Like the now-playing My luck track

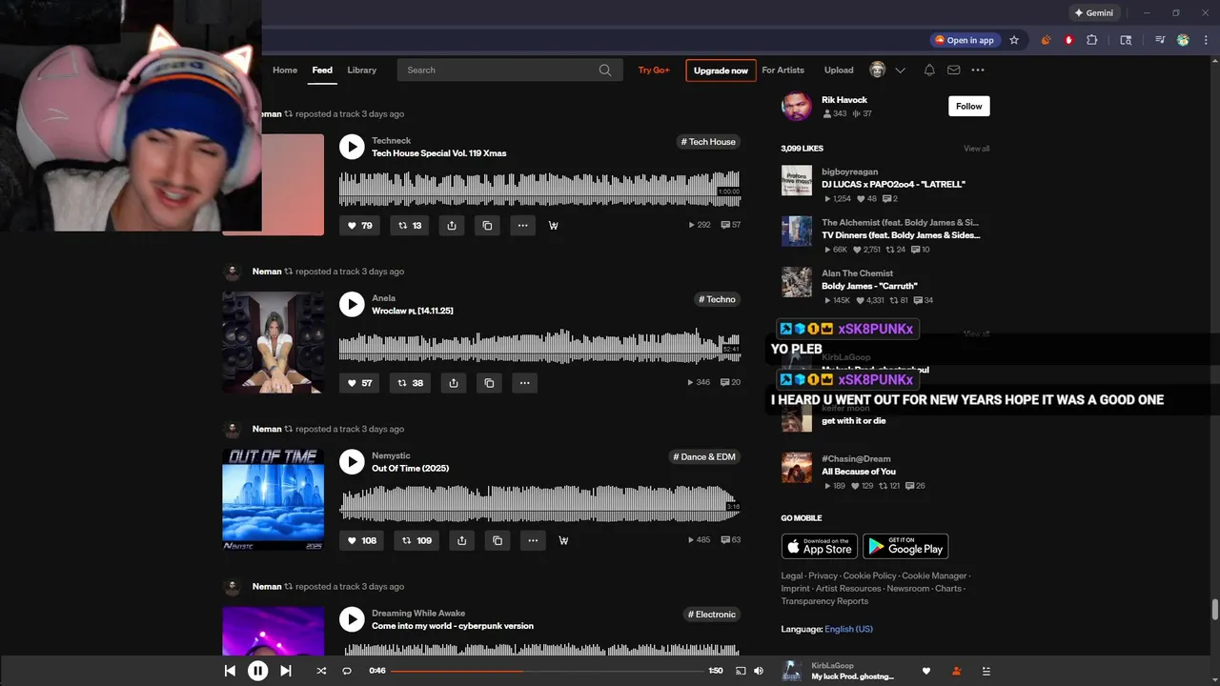[x=925, y=671]
